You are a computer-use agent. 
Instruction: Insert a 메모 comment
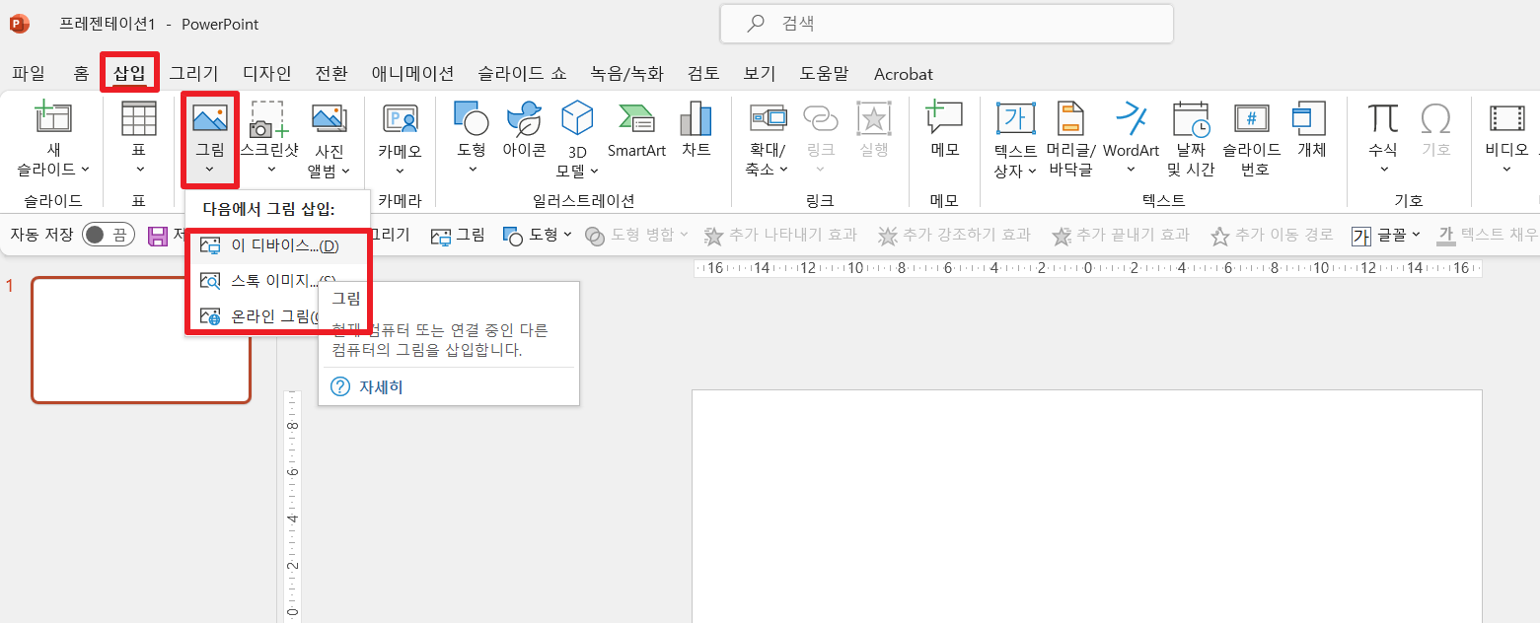click(943, 128)
